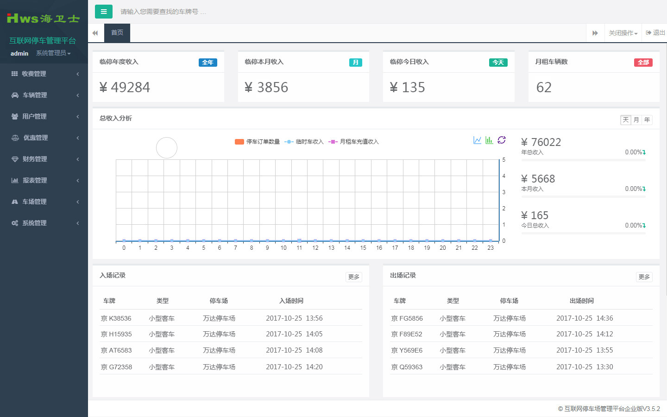This screenshot has width=667, height=417.
Task: Toggle 临时车收入 legend series
Action: 304,142
